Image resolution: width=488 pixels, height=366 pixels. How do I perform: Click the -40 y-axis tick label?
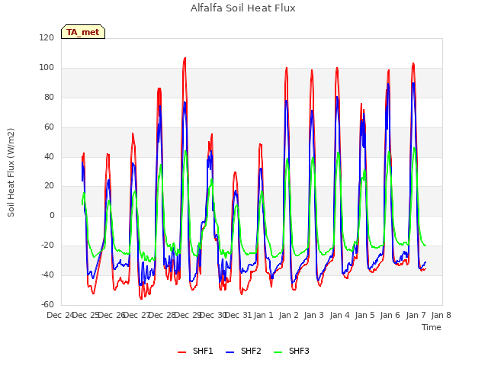[47, 274]
